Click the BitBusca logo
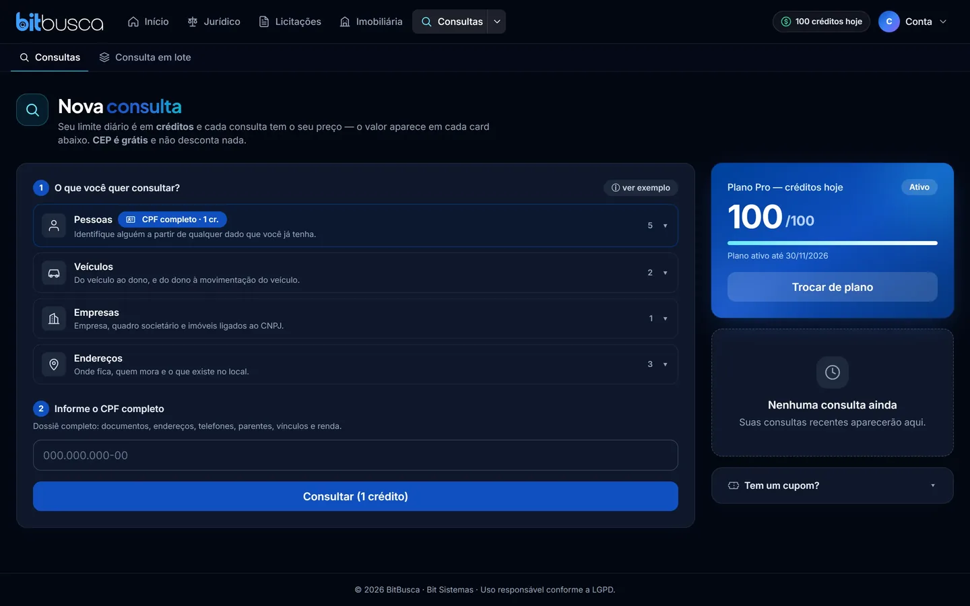The height and width of the screenshot is (606, 970). coord(59,22)
